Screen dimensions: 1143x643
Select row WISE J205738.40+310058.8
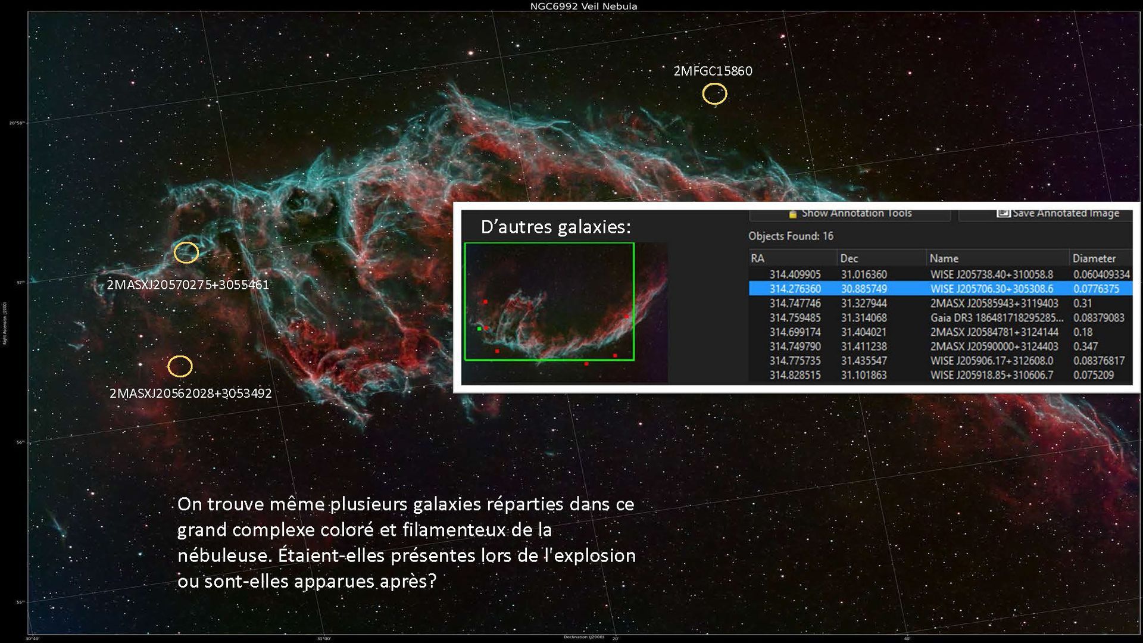coord(991,274)
